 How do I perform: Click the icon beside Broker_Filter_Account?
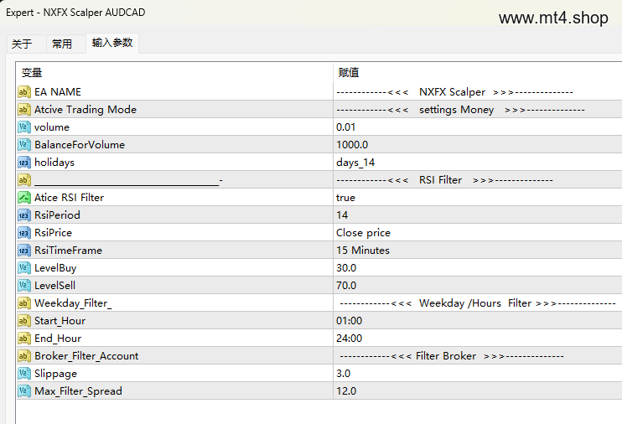point(24,356)
